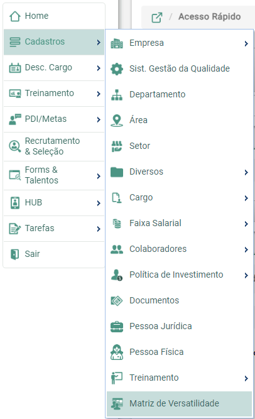The height and width of the screenshot is (419, 255).
Task: Open the Área submenu entry
Action: pos(138,120)
